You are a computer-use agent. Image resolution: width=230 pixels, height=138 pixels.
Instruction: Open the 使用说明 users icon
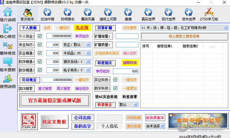coord(8,79)
